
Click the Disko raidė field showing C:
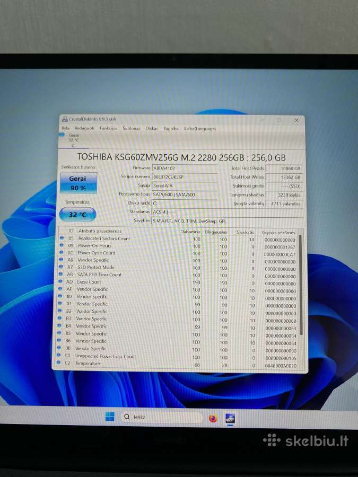pos(184,203)
